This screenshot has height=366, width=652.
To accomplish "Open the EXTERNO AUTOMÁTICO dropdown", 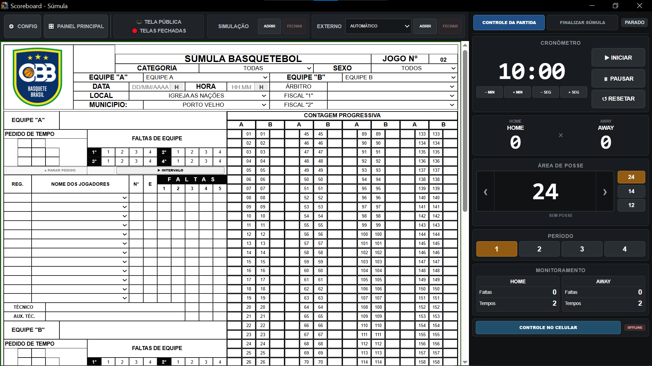I will coord(378,26).
